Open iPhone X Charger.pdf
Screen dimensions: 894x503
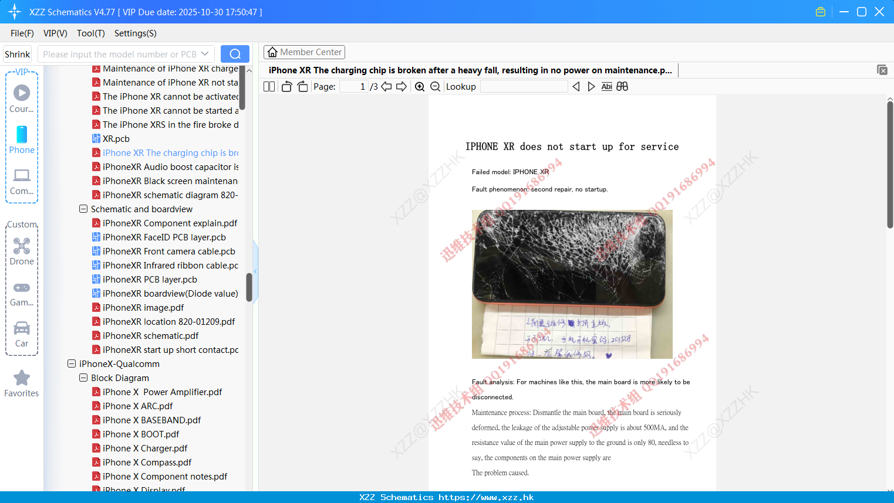click(140, 448)
